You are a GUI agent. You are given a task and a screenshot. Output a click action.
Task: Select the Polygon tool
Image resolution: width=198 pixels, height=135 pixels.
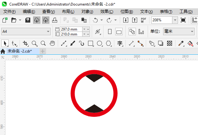pyautogui.click(x=109, y=43)
